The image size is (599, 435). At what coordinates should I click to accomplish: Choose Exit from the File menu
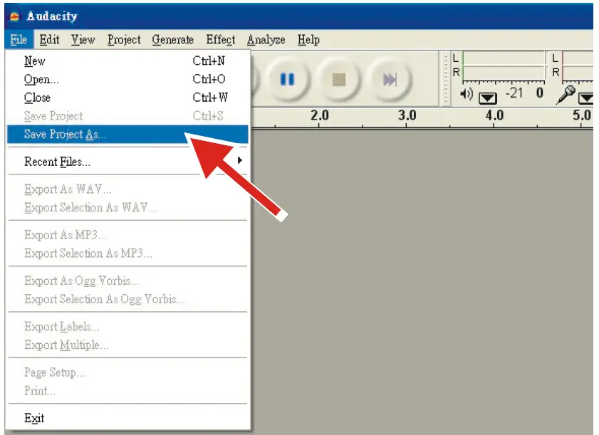click(x=127, y=418)
